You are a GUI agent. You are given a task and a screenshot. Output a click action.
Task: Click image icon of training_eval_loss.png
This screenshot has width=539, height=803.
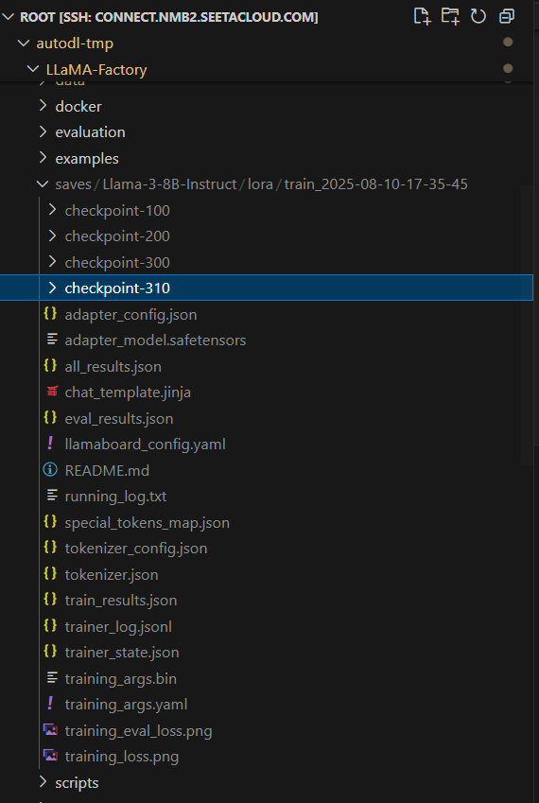[50, 730]
